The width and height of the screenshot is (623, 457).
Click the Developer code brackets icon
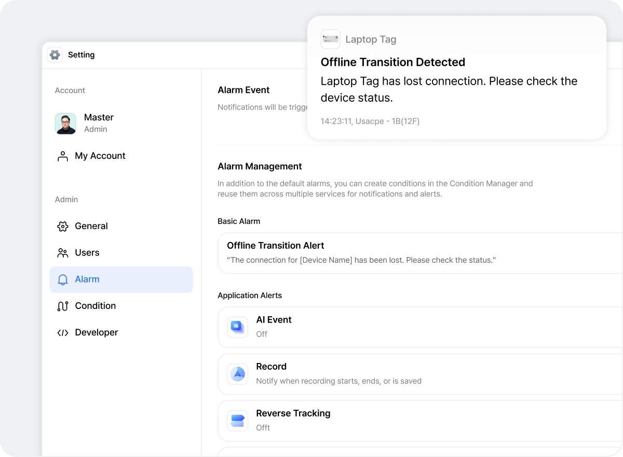(63, 333)
